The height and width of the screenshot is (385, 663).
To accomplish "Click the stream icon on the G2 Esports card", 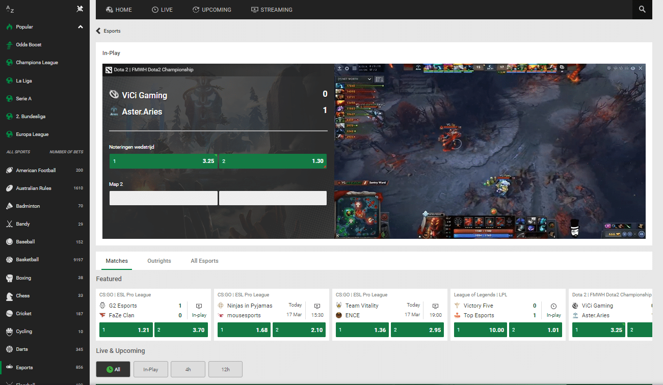I will pos(199,306).
